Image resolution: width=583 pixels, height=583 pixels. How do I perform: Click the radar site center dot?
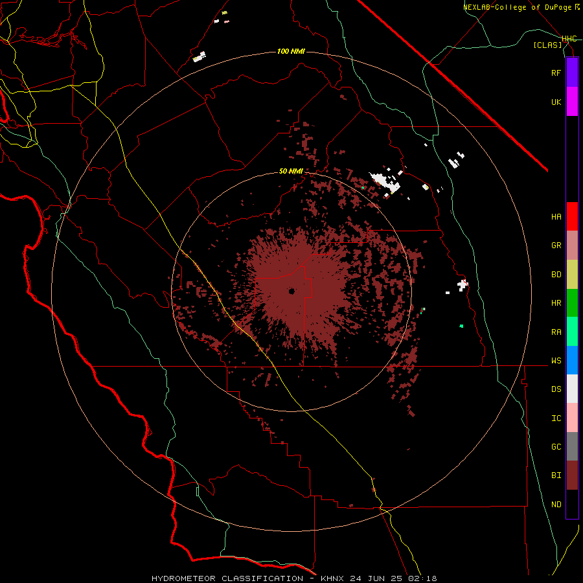click(x=291, y=291)
